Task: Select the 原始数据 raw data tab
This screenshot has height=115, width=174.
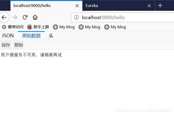Action: (x=31, y=36)
